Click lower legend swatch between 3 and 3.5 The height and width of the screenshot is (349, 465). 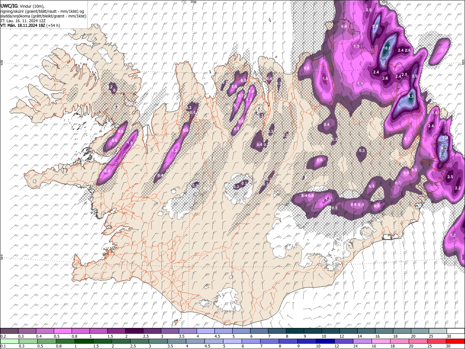pyautogui.click(x=158, y=341)
